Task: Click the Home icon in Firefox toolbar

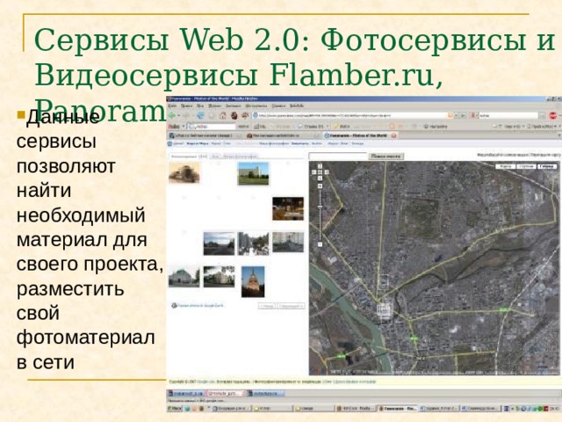Action: [x=222, y=115]
